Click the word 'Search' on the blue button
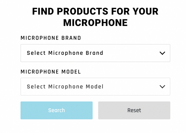This screenshot has height=133, width=186. (57, 110)
